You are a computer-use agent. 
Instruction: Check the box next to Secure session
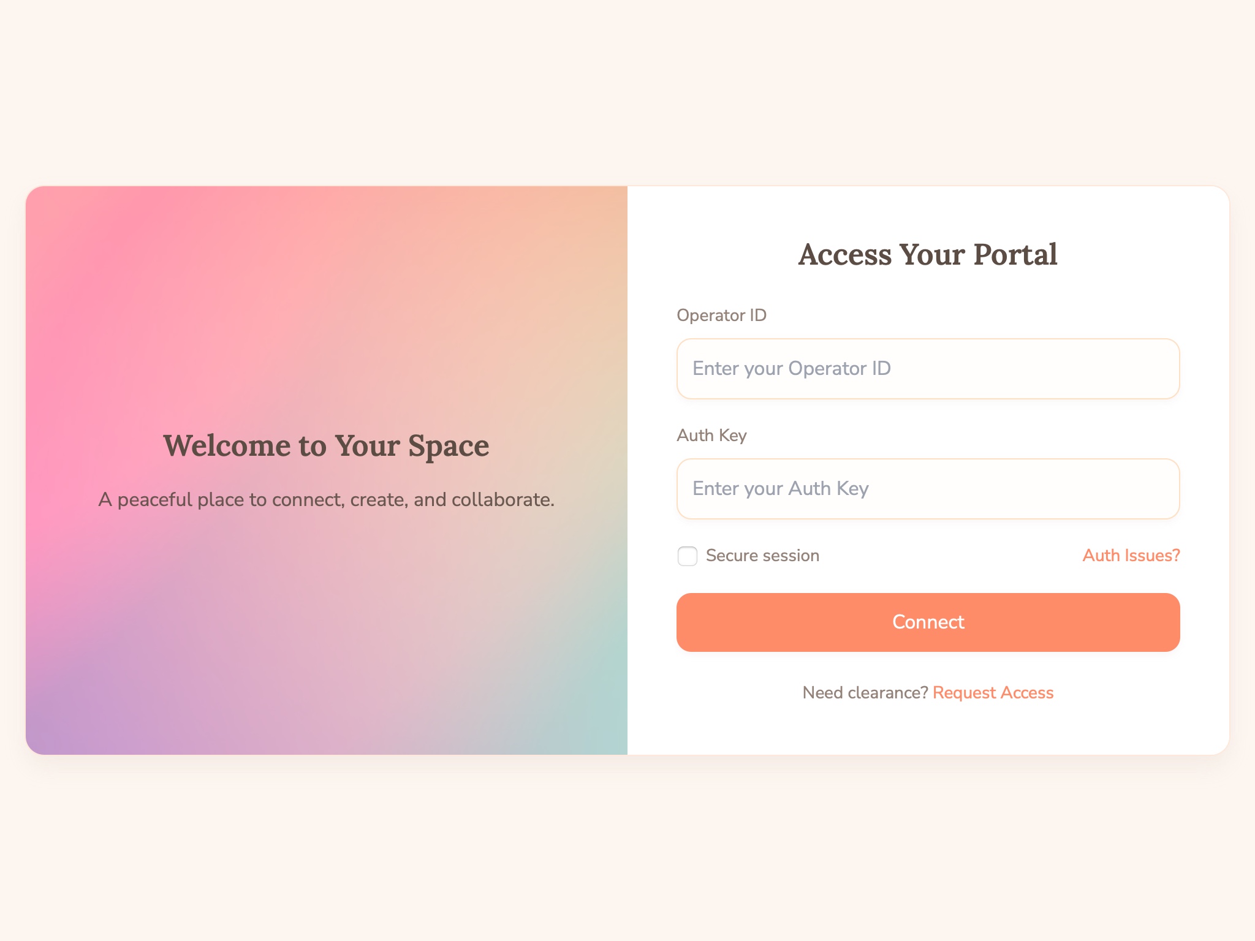(687, 556)
